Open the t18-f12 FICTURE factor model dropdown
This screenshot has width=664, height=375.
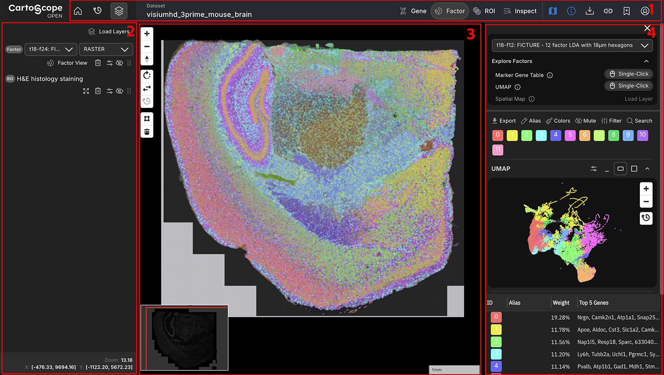click(572, 45)
